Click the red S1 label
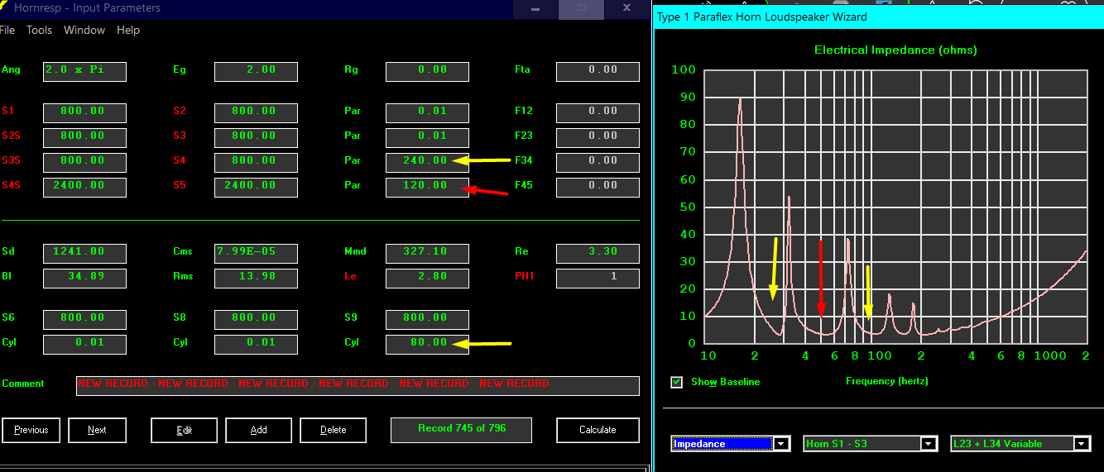The width and height of the screenshot is (1104, 472). [x=7, y=111]
